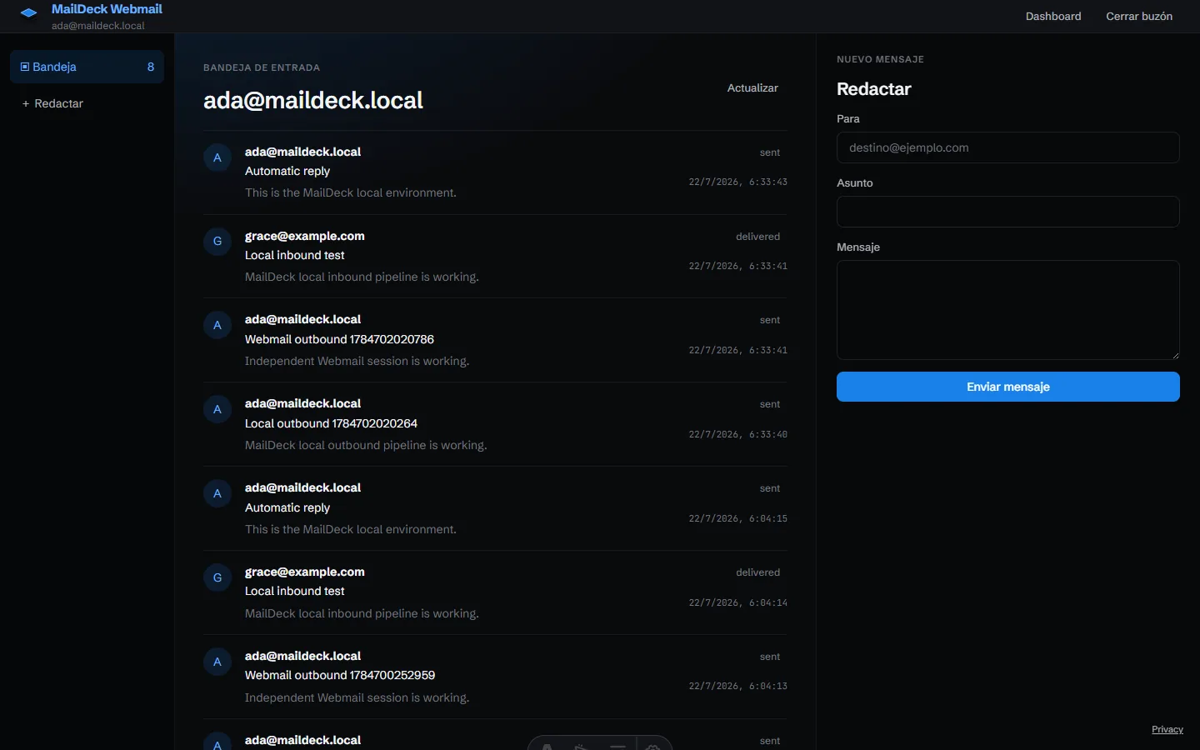Click preview 'MailDeck local outbound pipeline is working.'
Viewport: 1200px width, 750px height.
[366, 445]
